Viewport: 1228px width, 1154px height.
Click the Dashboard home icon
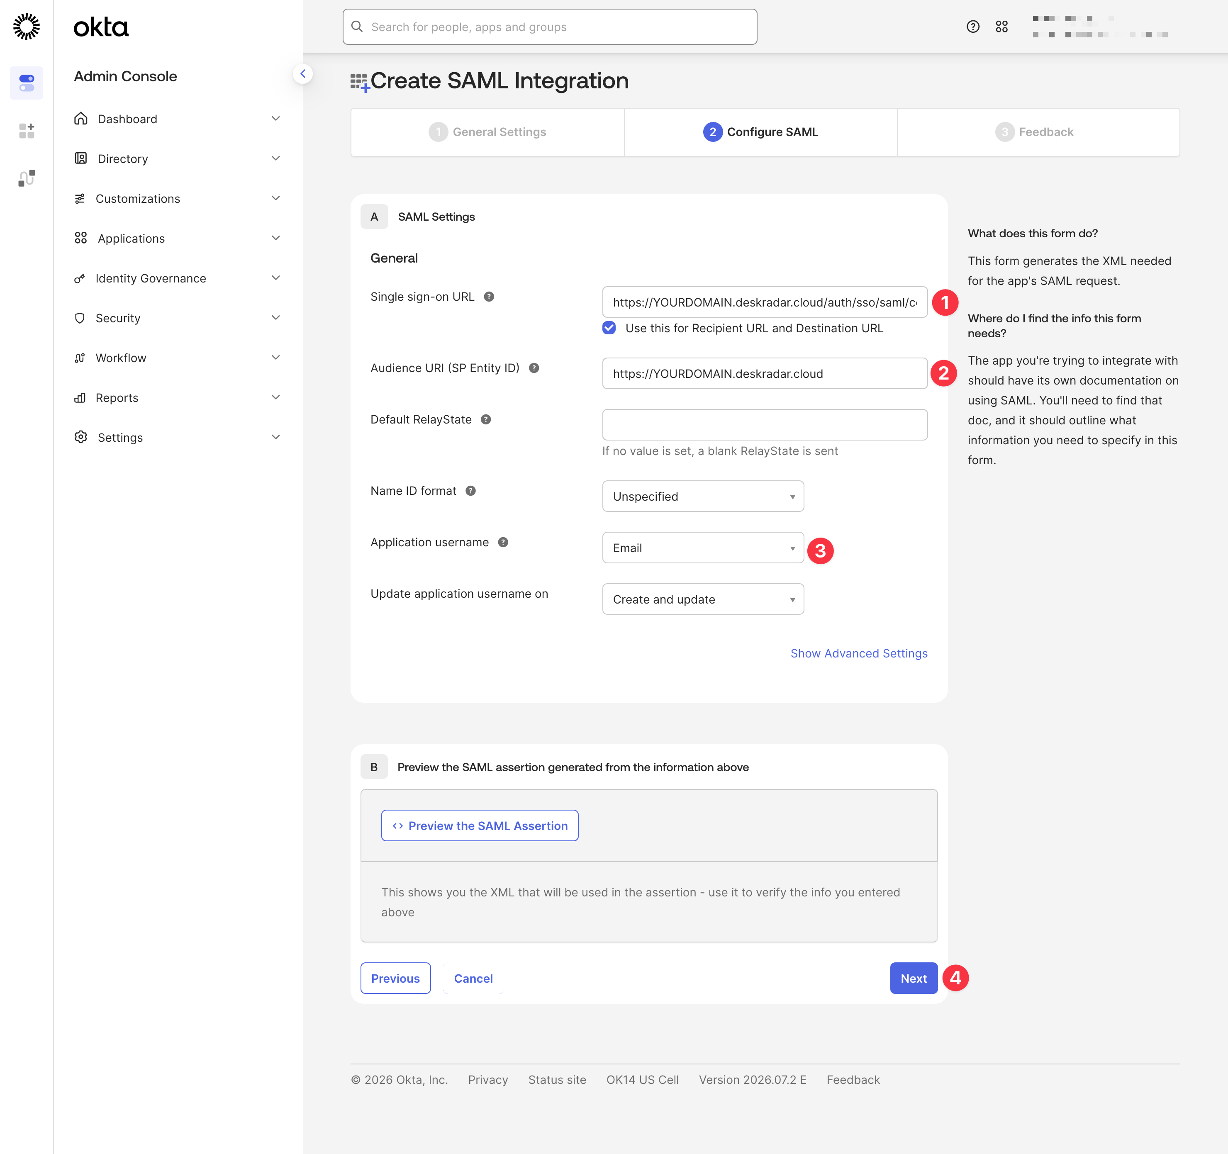click(81, 119)
